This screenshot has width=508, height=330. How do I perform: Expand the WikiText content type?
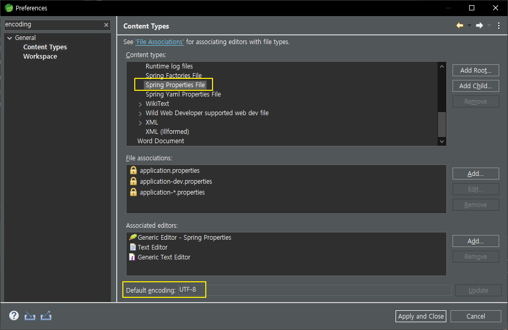point(140,104)
